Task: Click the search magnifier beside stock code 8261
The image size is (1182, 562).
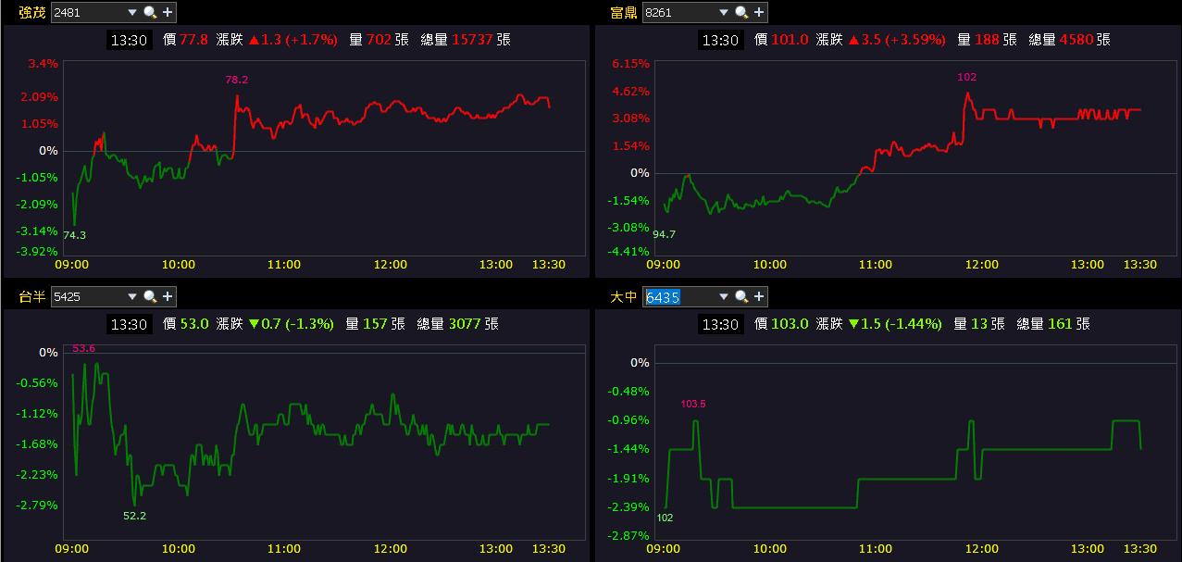Action: (x=740, y=12)
